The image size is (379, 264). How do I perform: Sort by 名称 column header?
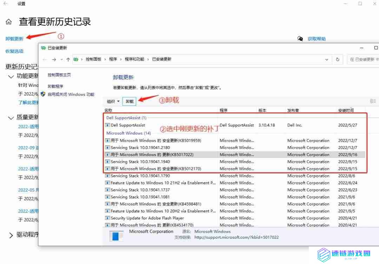[108, 110]
